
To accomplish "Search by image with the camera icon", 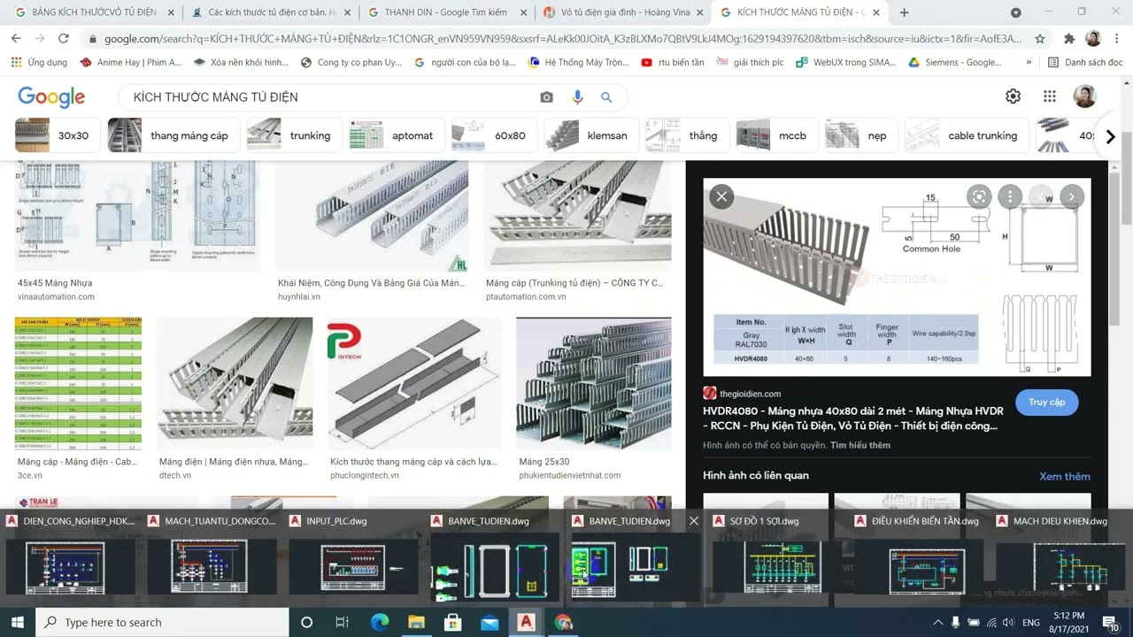I will (546, 97).
